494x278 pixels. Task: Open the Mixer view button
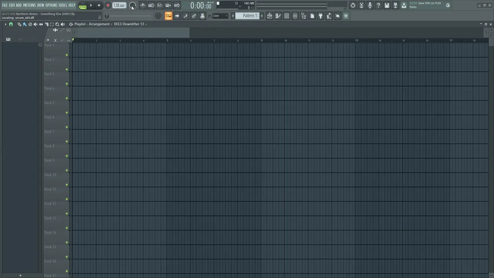295,16
